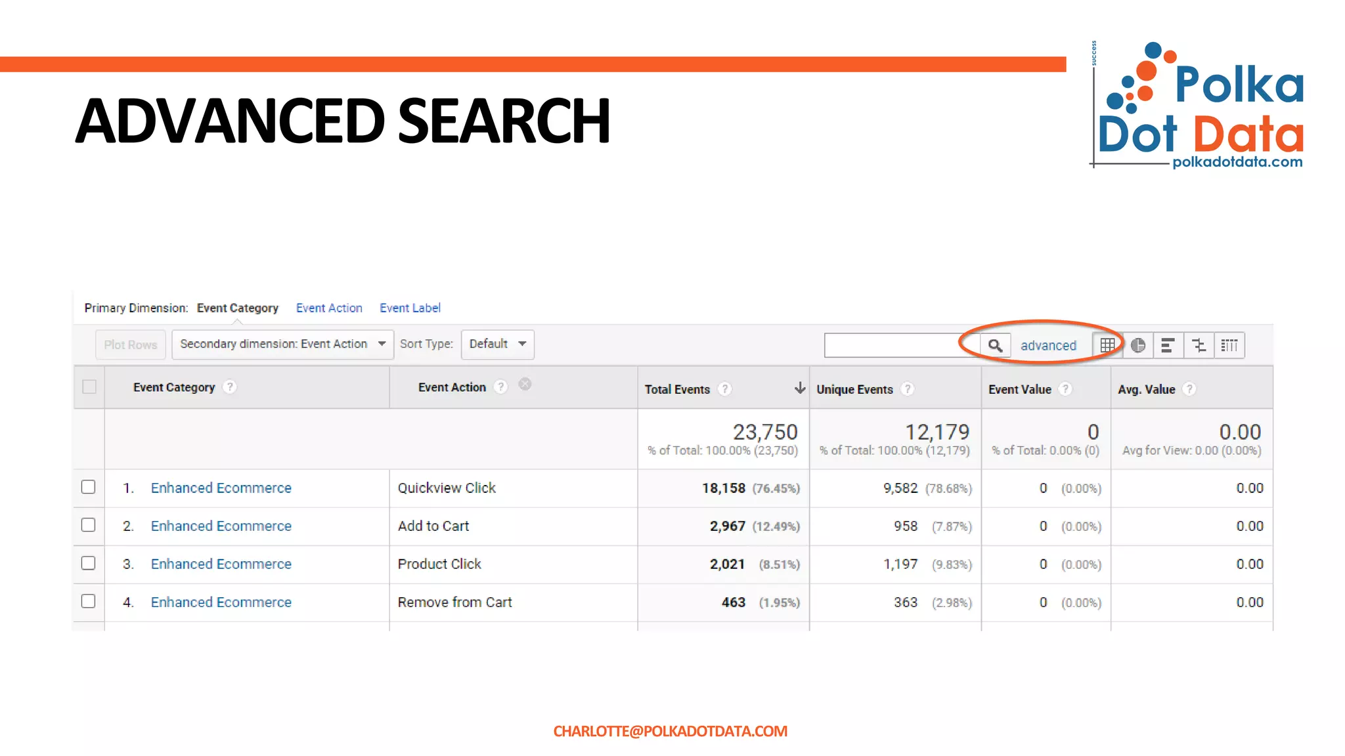Screen dimensions: 1345x756
Task: Click the Remove from Cart action cell
Action: click(x=454, y=602)
